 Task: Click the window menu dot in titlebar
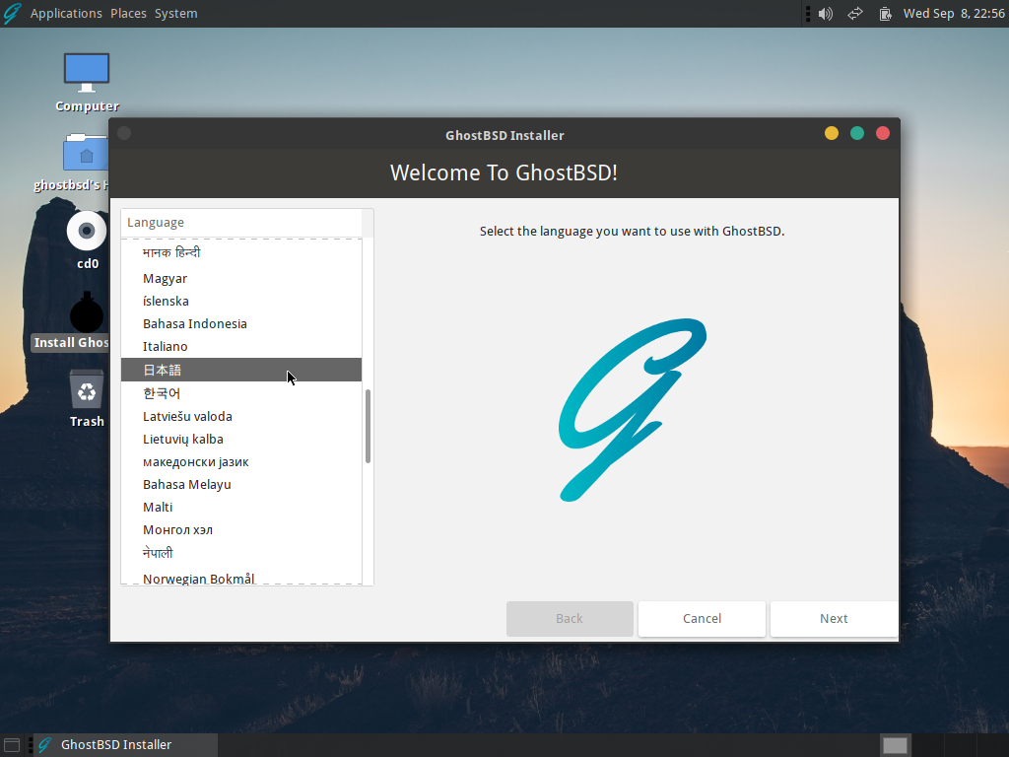click(124, 133)
